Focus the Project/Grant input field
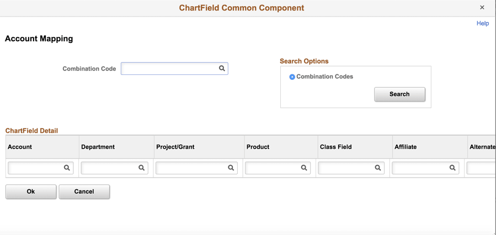 (x=191, y=168)
